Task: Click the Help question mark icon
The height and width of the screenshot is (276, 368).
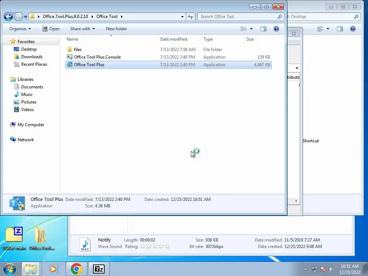Action: coord(276,29)
